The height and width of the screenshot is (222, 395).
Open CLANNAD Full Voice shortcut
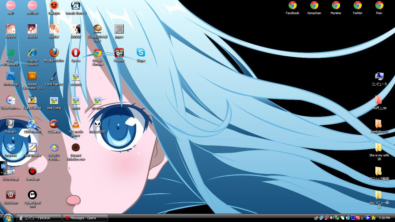(x=97, y=33)
